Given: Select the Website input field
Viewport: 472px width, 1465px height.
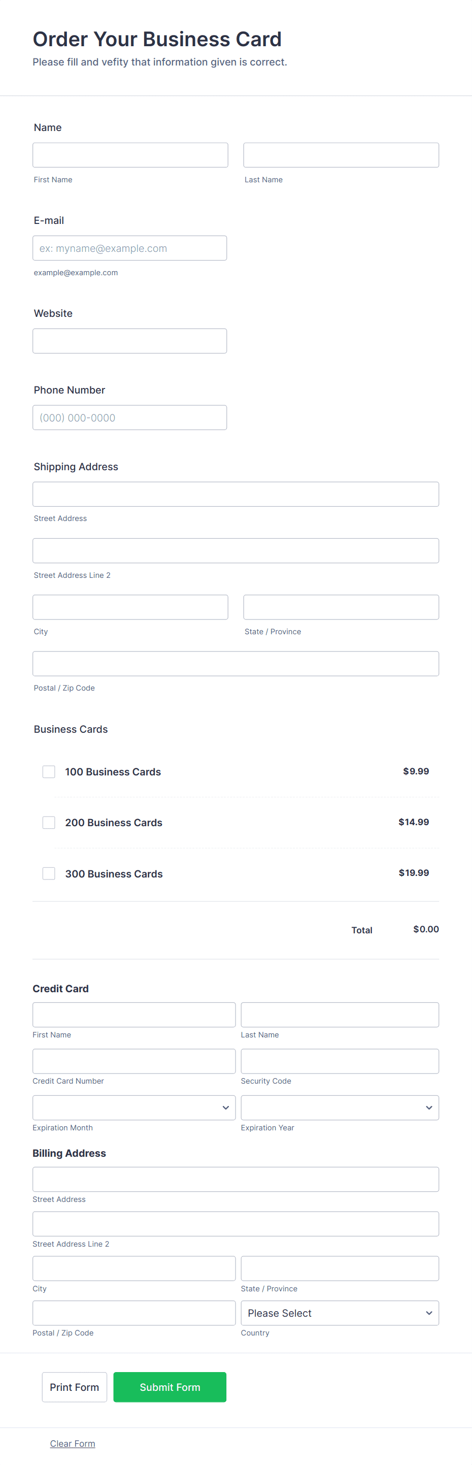Looking at the screenshot, I should pyautogui.click(x=129, y=341).
